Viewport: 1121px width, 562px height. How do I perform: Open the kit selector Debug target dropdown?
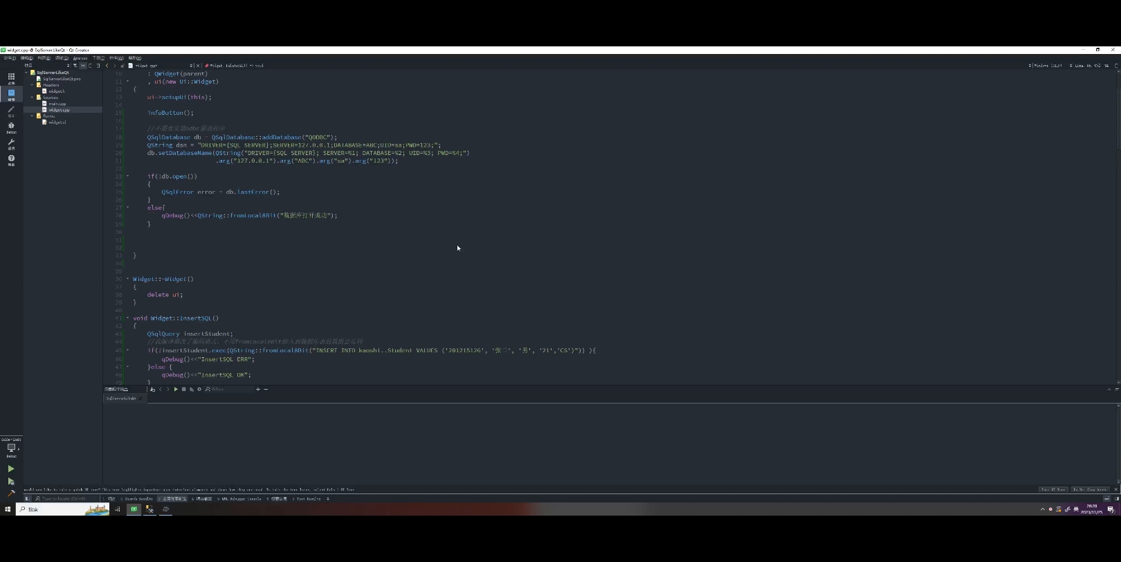point(11,448)
